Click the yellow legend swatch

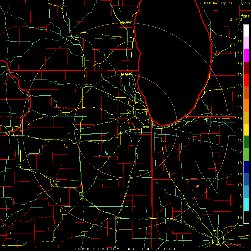click(246, 130)
